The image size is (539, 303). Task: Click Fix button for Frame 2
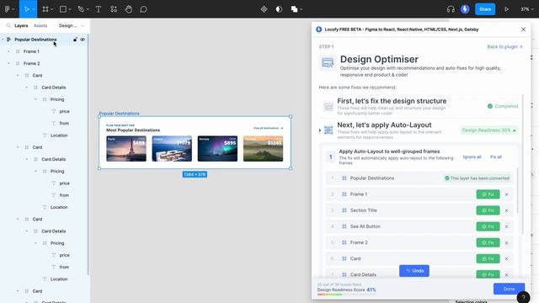(x=488, y=243)
